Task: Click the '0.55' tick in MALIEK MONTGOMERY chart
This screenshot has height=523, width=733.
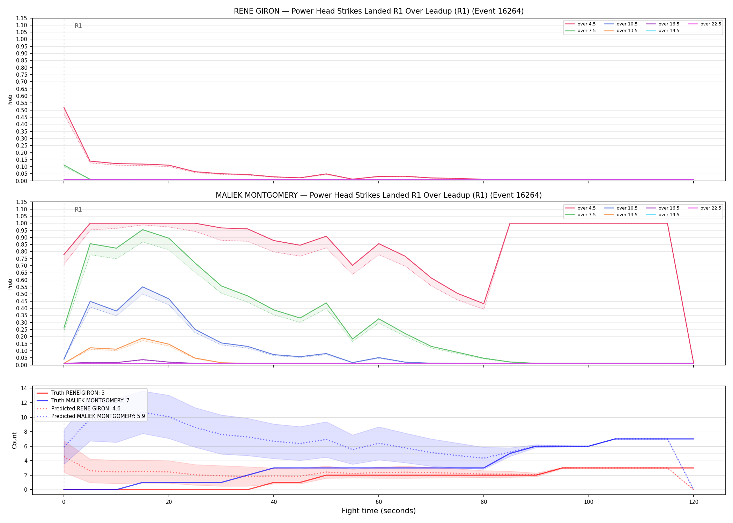Action: [x=22, y=287]
